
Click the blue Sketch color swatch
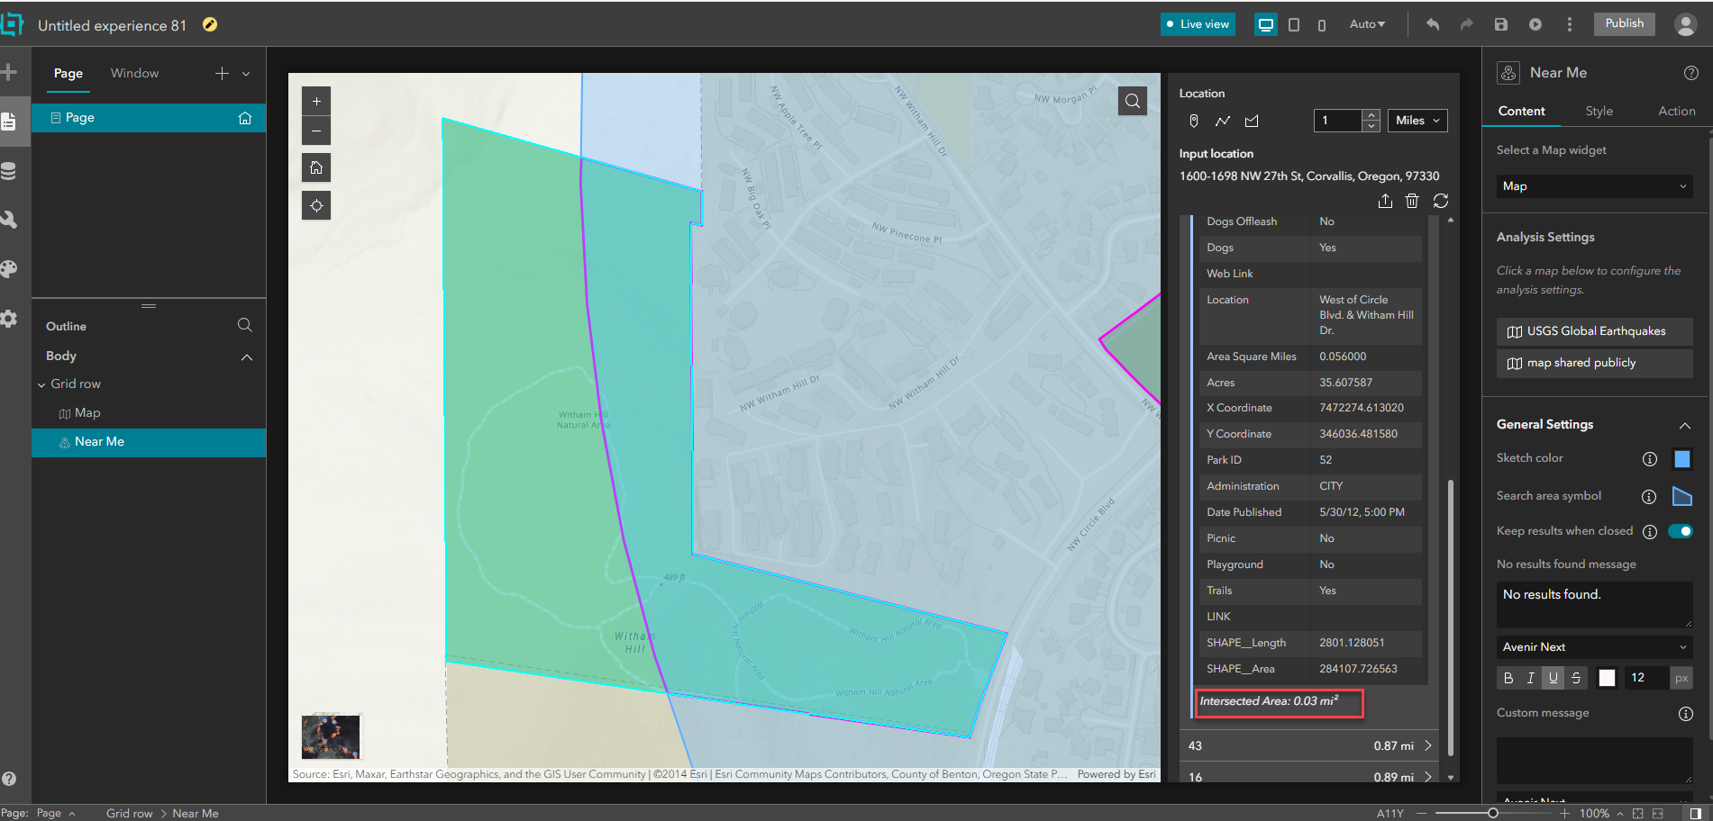1681,459
